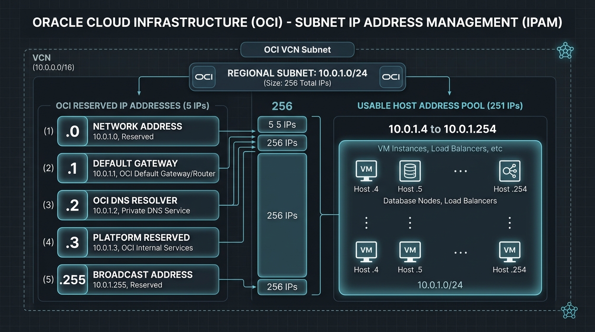Click the OCI logo right of 'REGIONAL SUBNET' text
The height and width of the screenshot is (332, 595).
coord(391,77)
